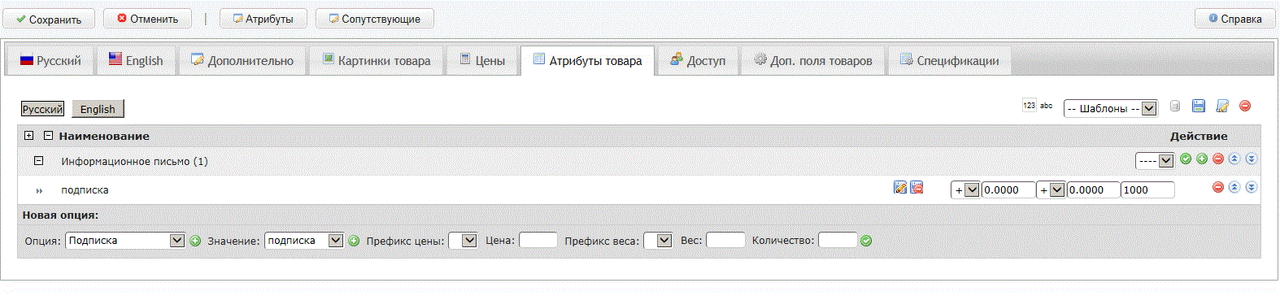The width and height of the screenshot is (1280, 296).
Task: Click the Действие column header
Action: pos(1199,136)
